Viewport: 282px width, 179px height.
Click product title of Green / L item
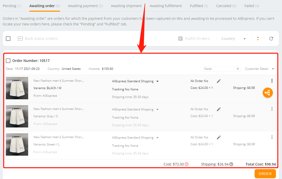click(59, 137)
